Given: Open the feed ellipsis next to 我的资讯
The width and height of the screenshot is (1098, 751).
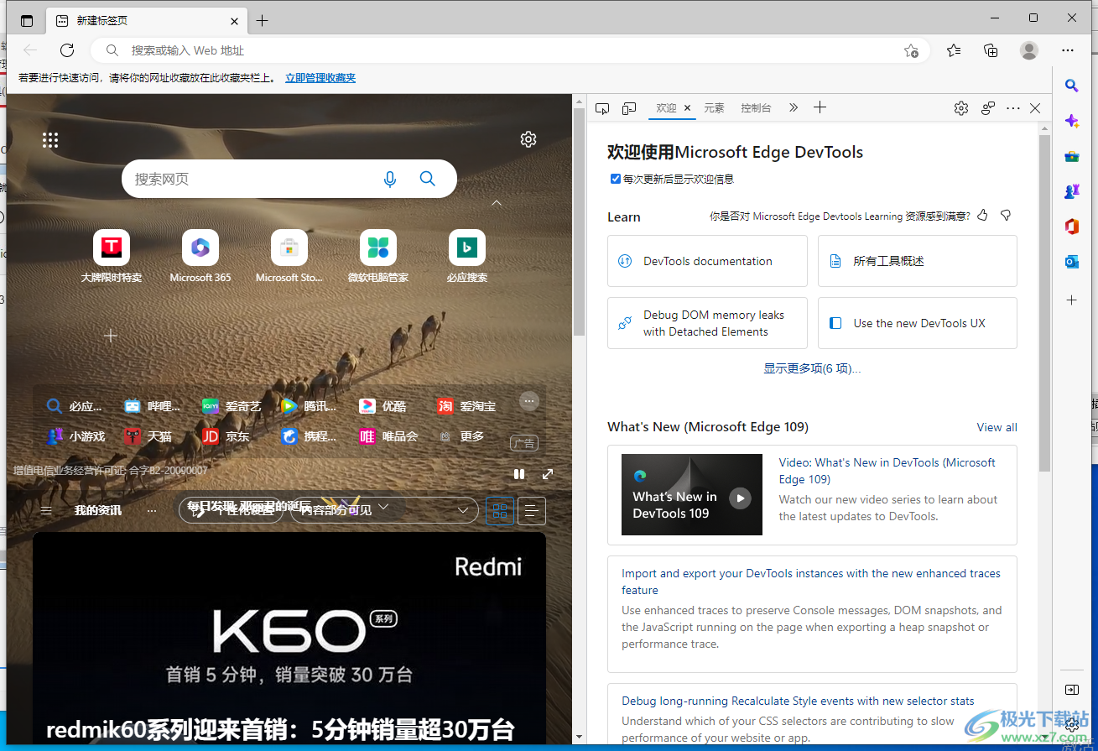Looking at the screenshot, I should pyautogui.click(x=152, y=510).
